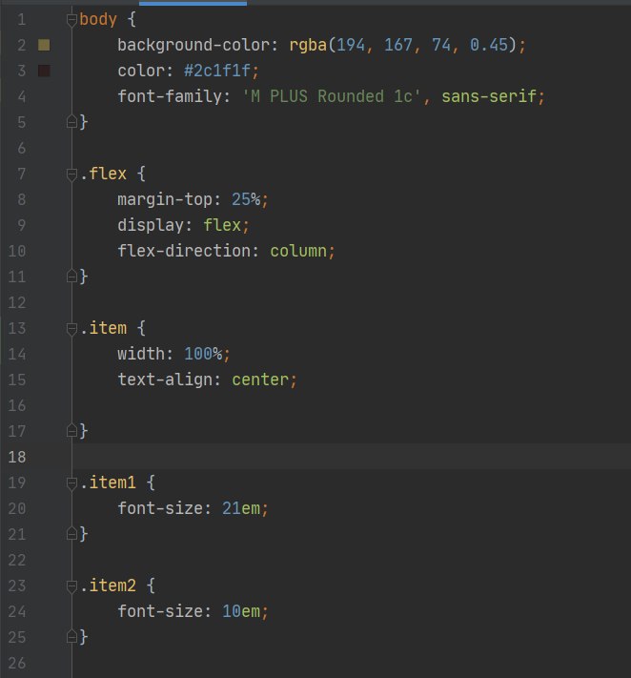This screenshot has height=678, width=631.
Task: Click the .item selector on line 13
Action: (x=103, y=328)
